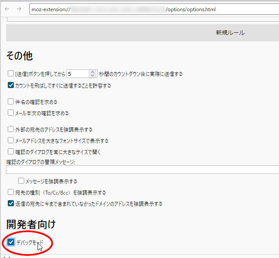Check メッセージを強調表示する
This screenshot has height=258, width=279.
point(21,181)
